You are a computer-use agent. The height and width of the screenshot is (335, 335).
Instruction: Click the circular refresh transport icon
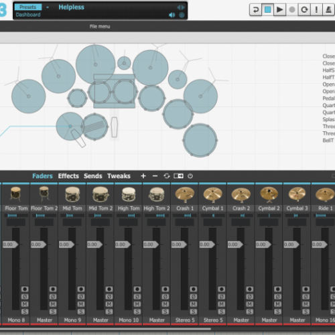[x=304, y=10]
